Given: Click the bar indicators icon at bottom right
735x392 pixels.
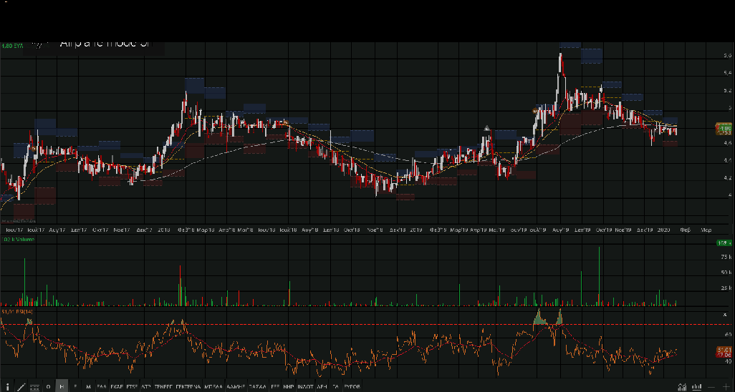Looking at the screenshot, I should [695, 386].
